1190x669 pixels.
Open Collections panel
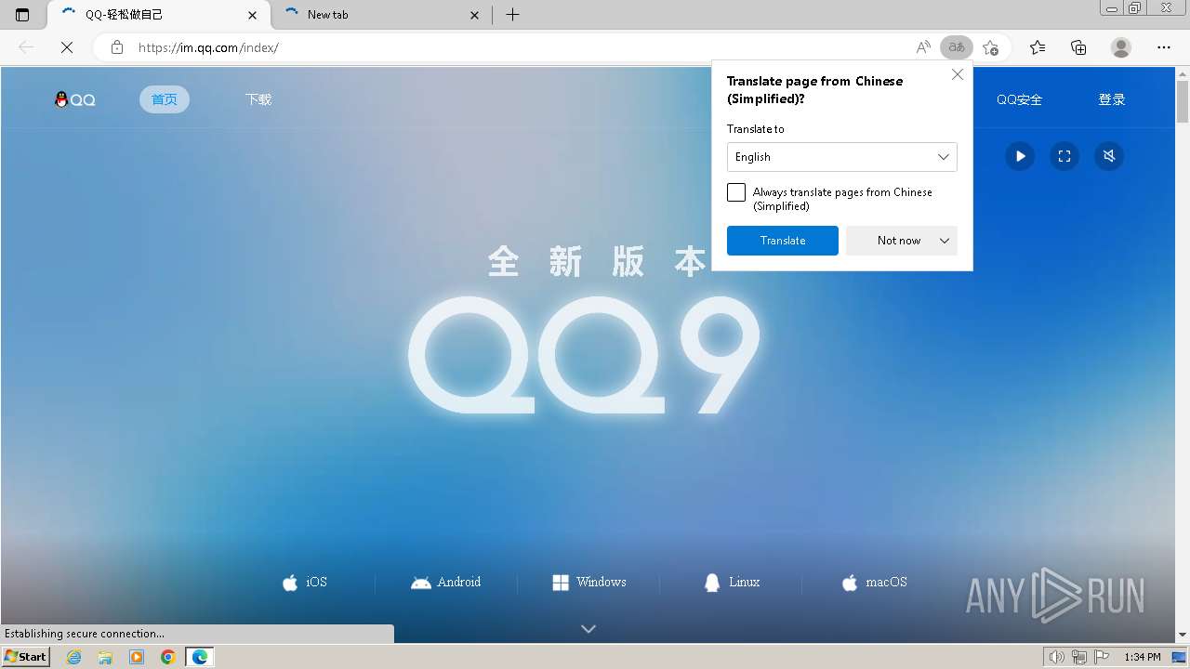[x=1078, y=47]
